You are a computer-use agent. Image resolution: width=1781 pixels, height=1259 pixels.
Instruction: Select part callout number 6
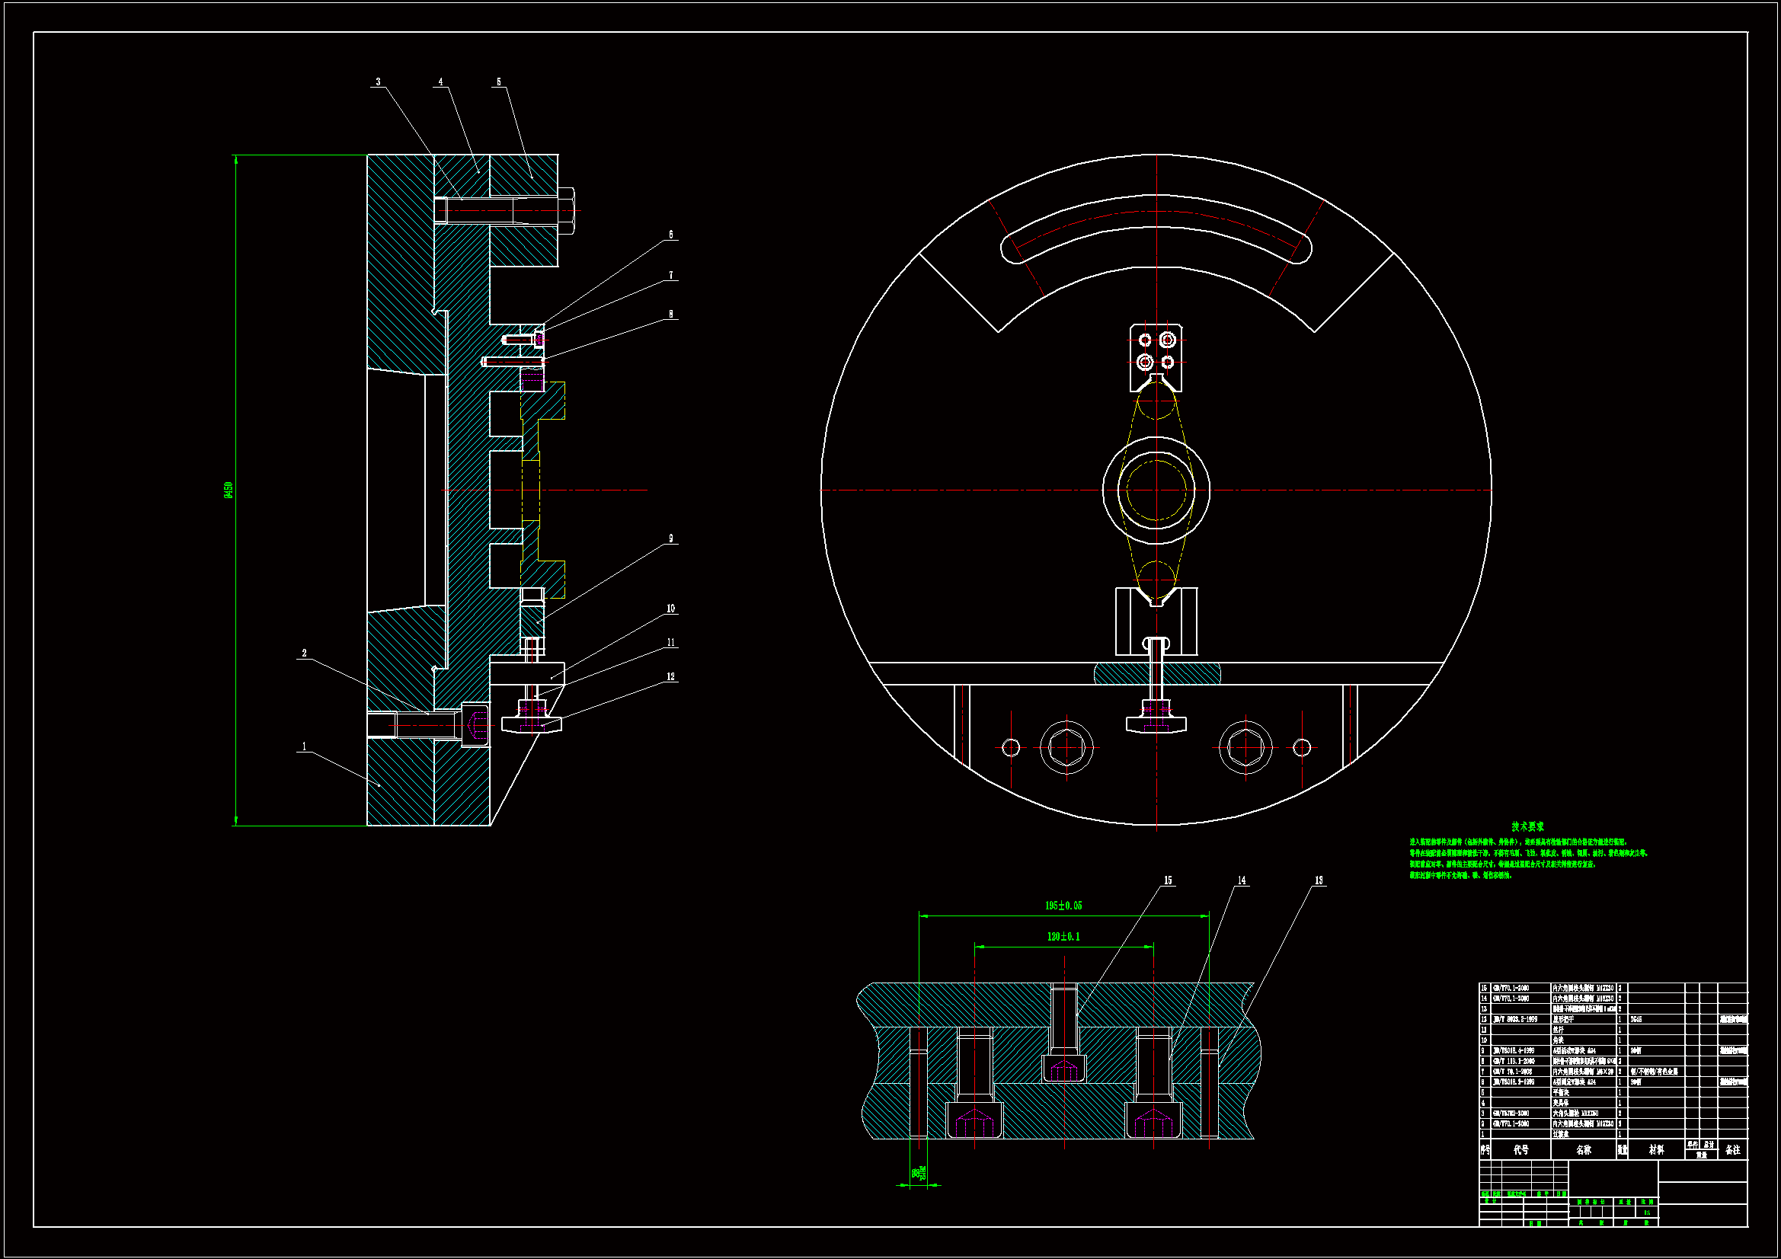670,235
